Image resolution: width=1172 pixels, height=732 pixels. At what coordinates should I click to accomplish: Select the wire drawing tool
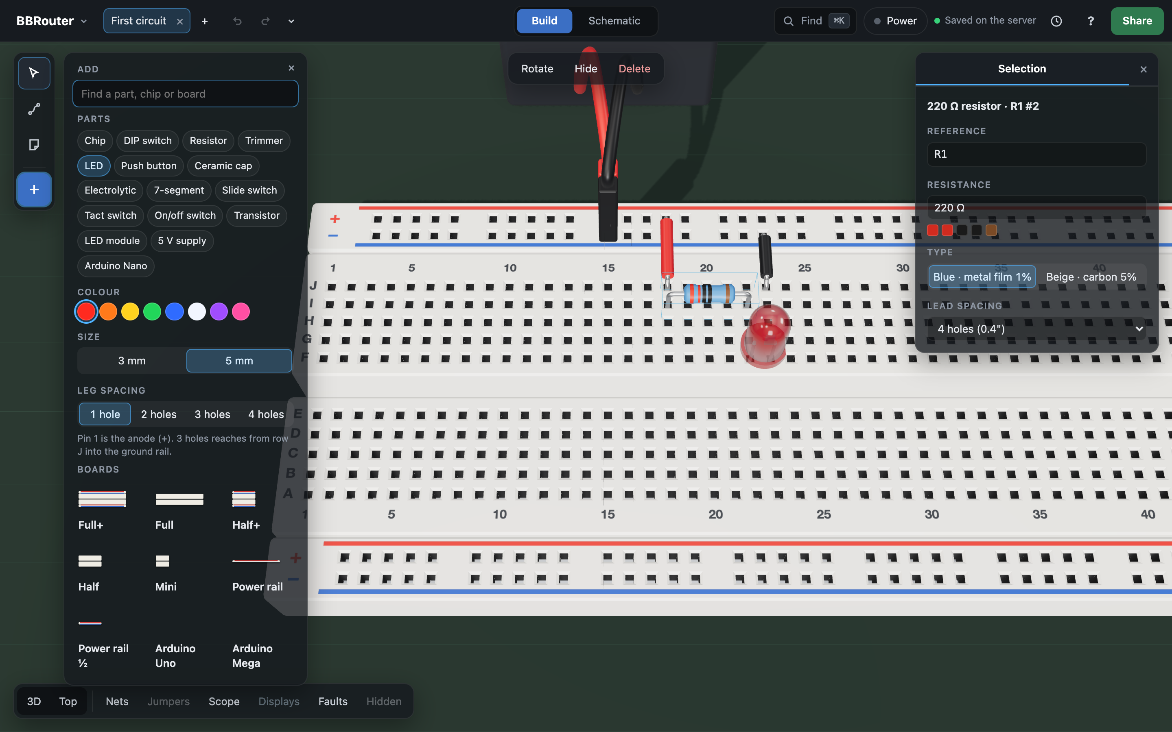coord(34,109)
